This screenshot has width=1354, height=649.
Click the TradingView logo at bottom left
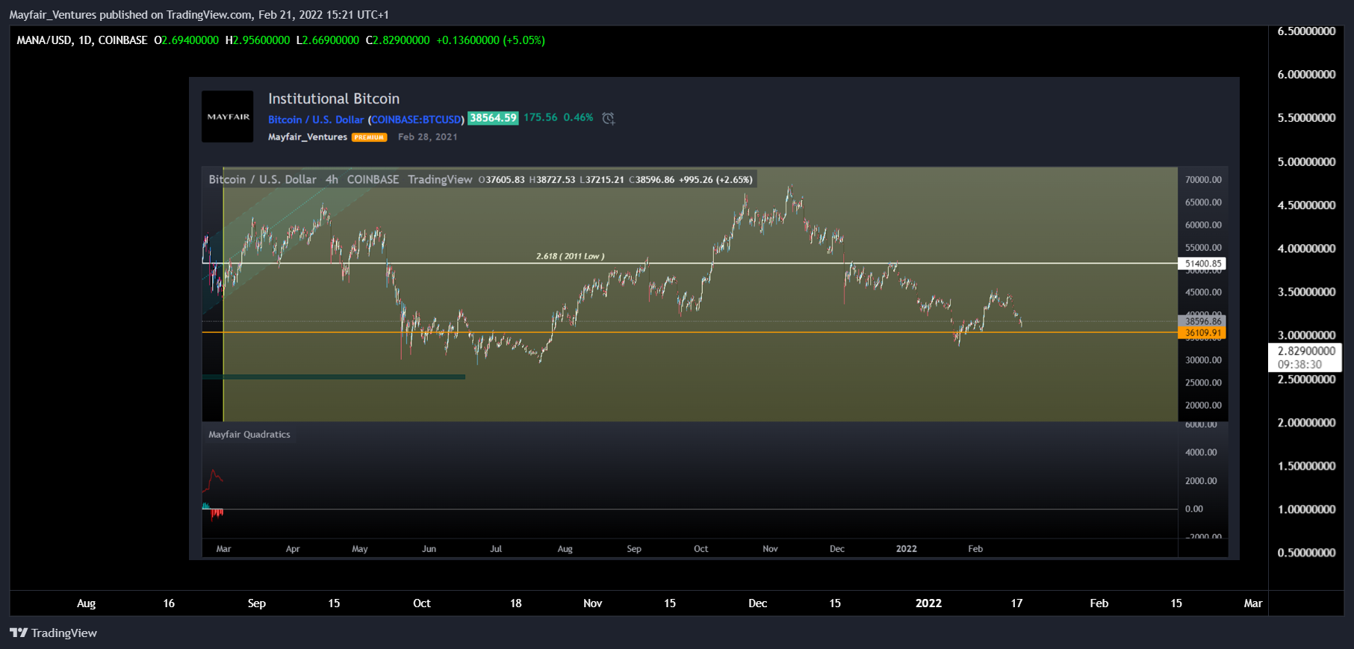(x=53, y=633)
